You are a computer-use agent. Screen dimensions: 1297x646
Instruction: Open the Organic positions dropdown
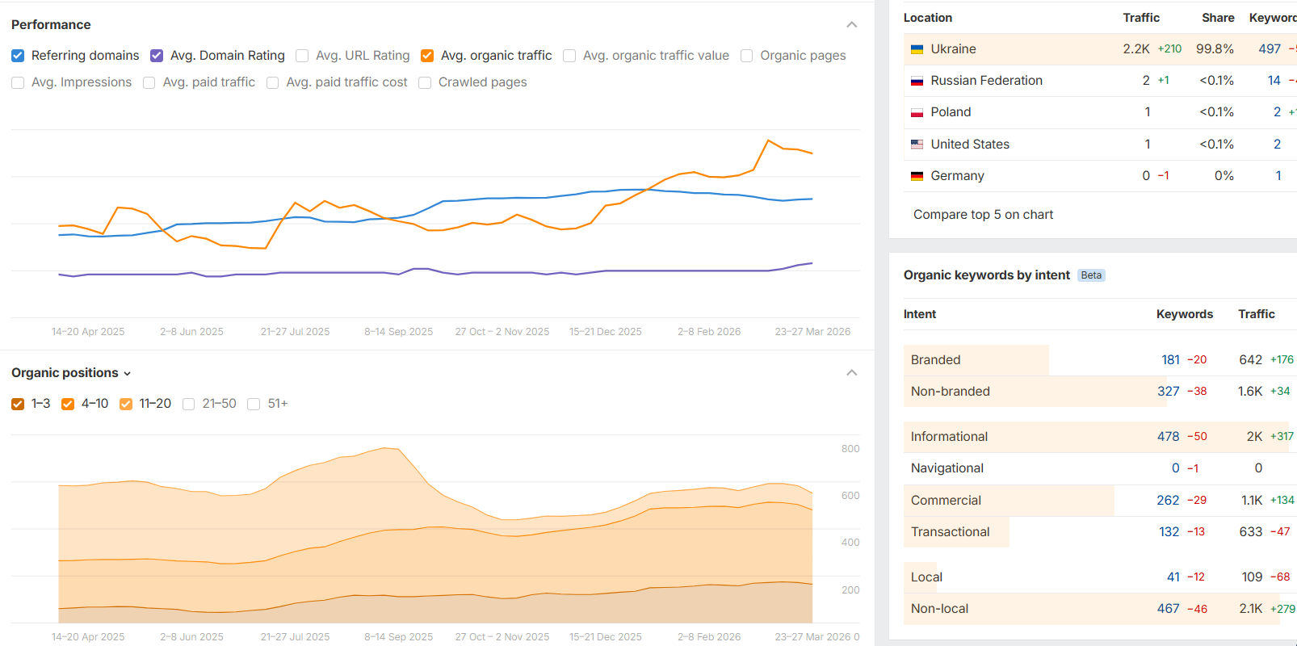point(71,373)
